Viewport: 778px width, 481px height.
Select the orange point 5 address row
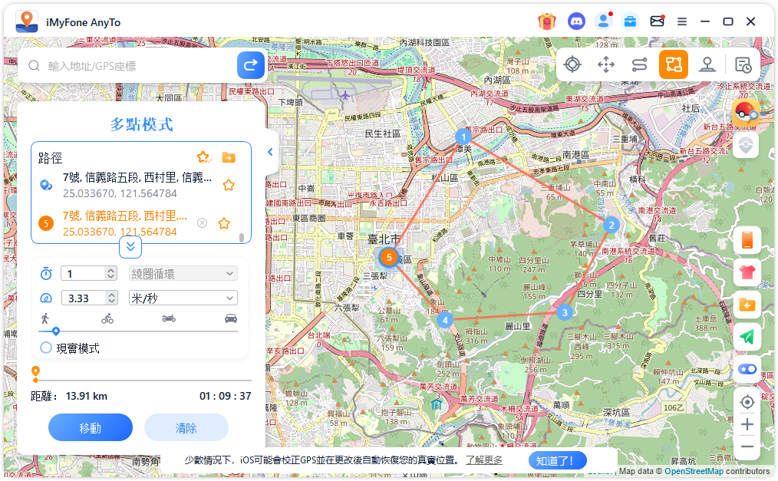[124, 223]
